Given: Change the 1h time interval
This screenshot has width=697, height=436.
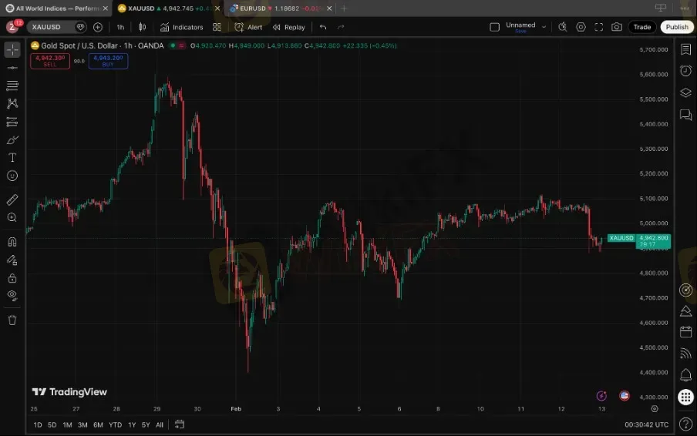Looking at the screenshot, I should (120, 27).
